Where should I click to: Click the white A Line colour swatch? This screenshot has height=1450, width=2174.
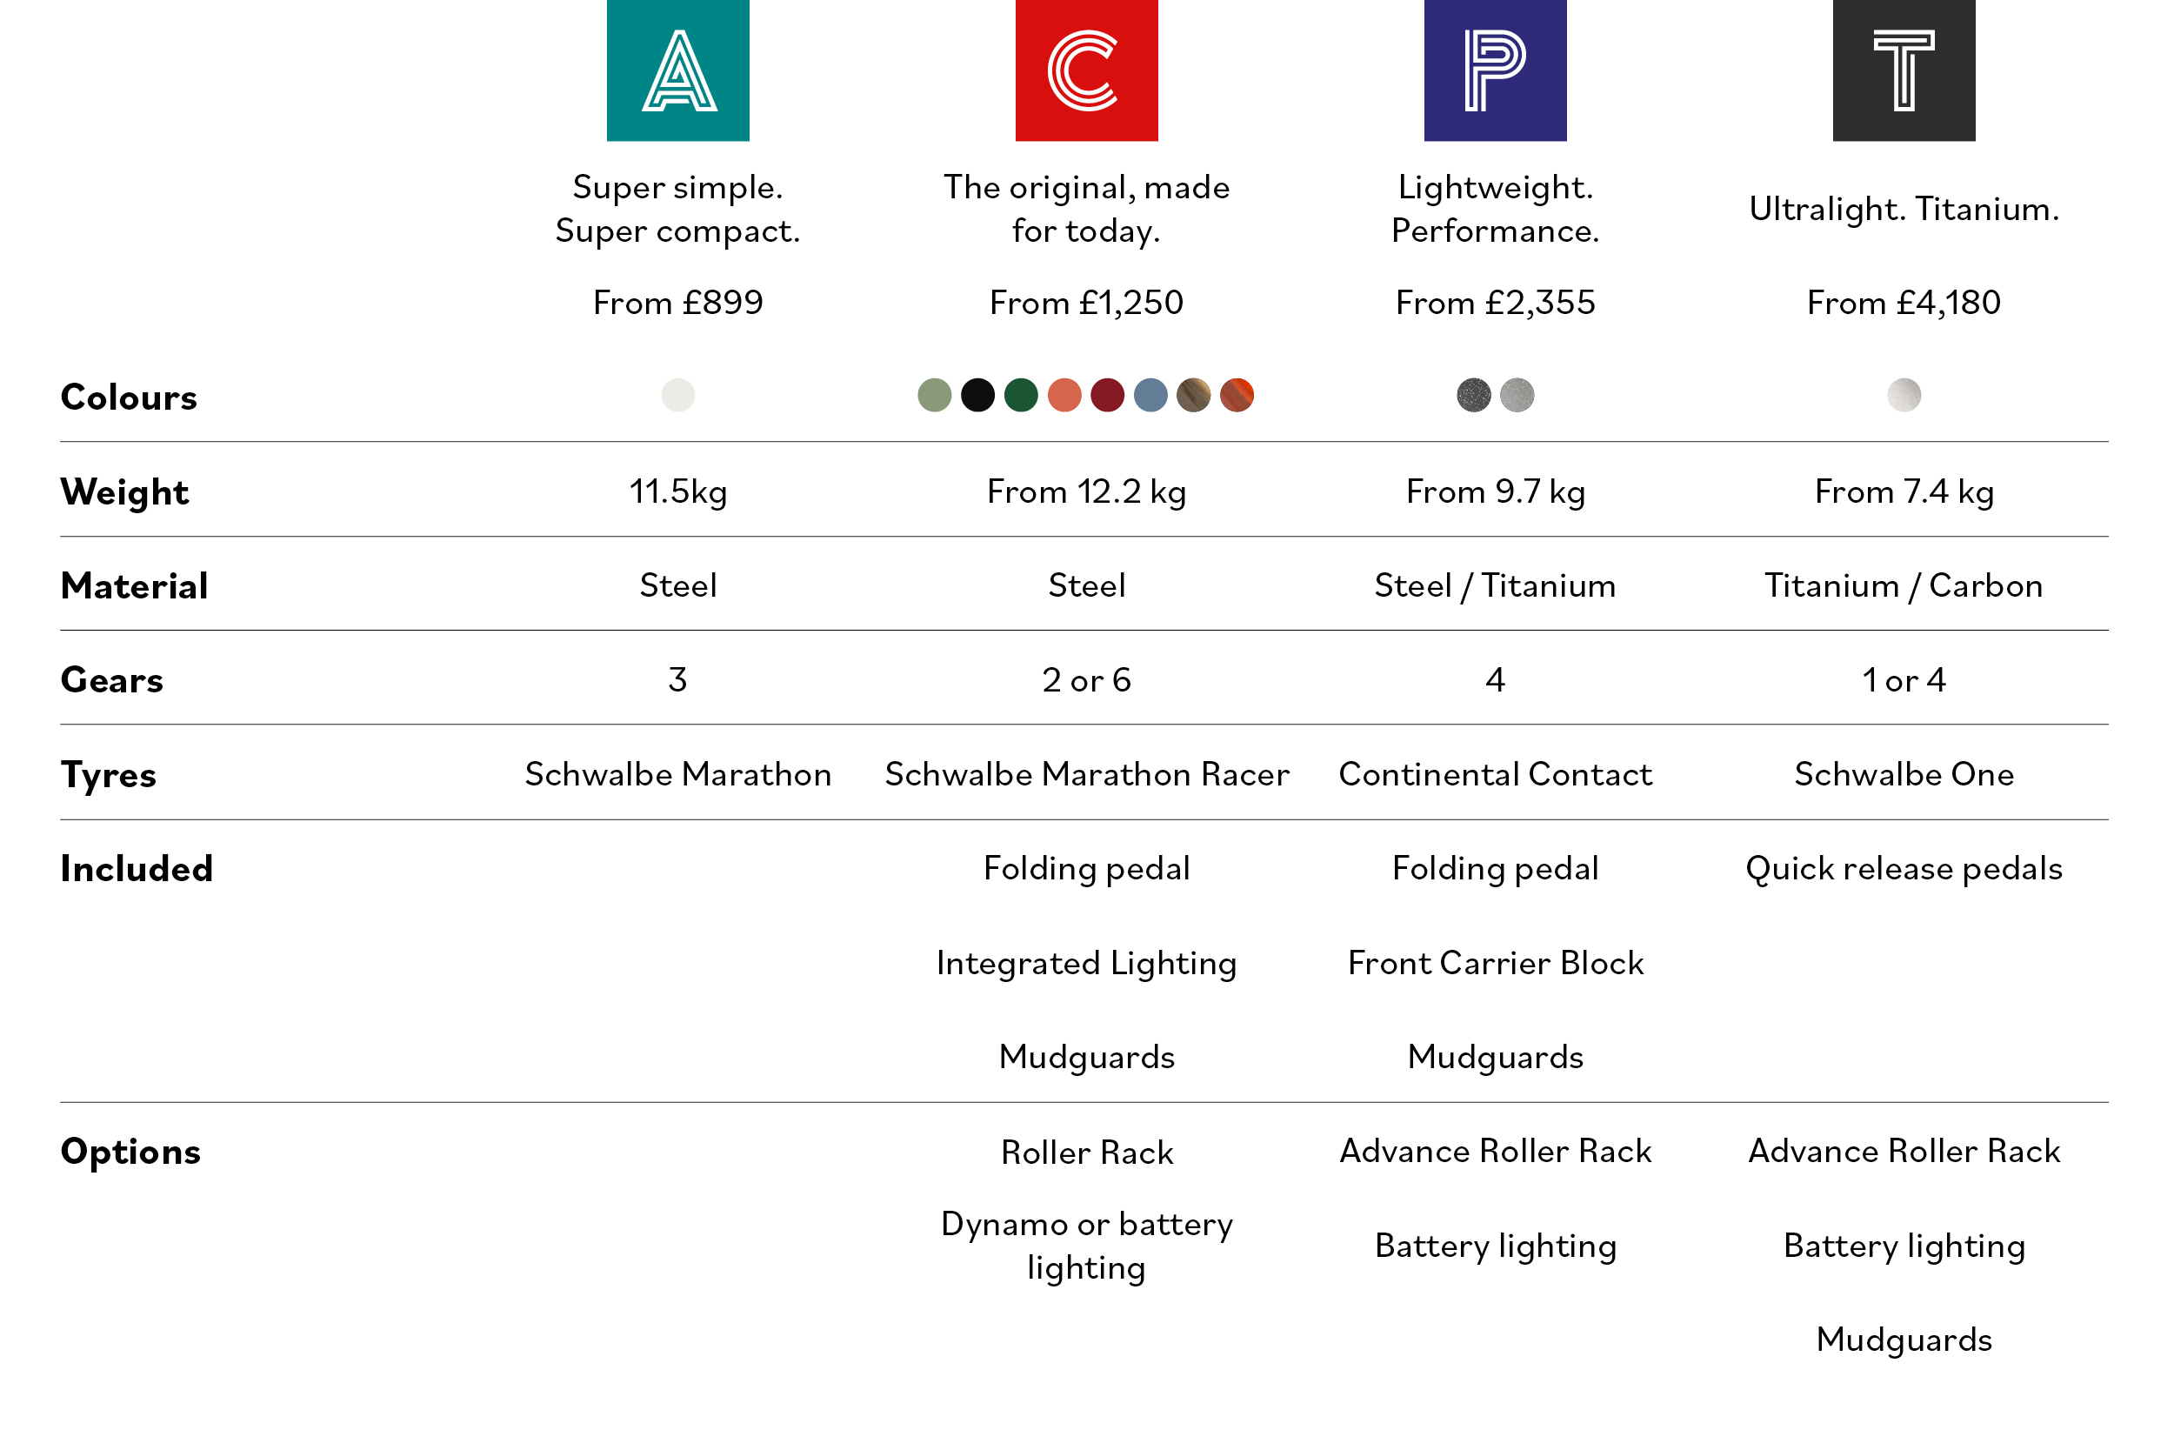point(678,395)
